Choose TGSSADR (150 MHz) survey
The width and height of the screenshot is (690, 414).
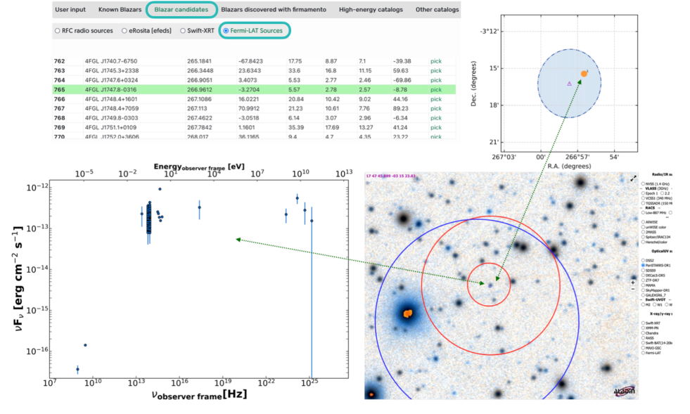click(643, 203)
